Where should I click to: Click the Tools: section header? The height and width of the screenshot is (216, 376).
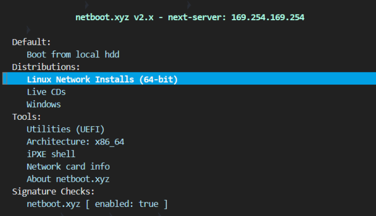pyautogui.click(x=27, y=117)
